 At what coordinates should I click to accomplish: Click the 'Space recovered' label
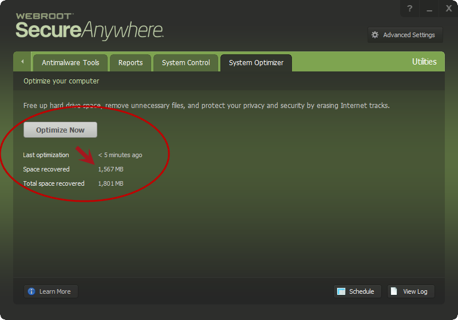click(x=46, y=169)
